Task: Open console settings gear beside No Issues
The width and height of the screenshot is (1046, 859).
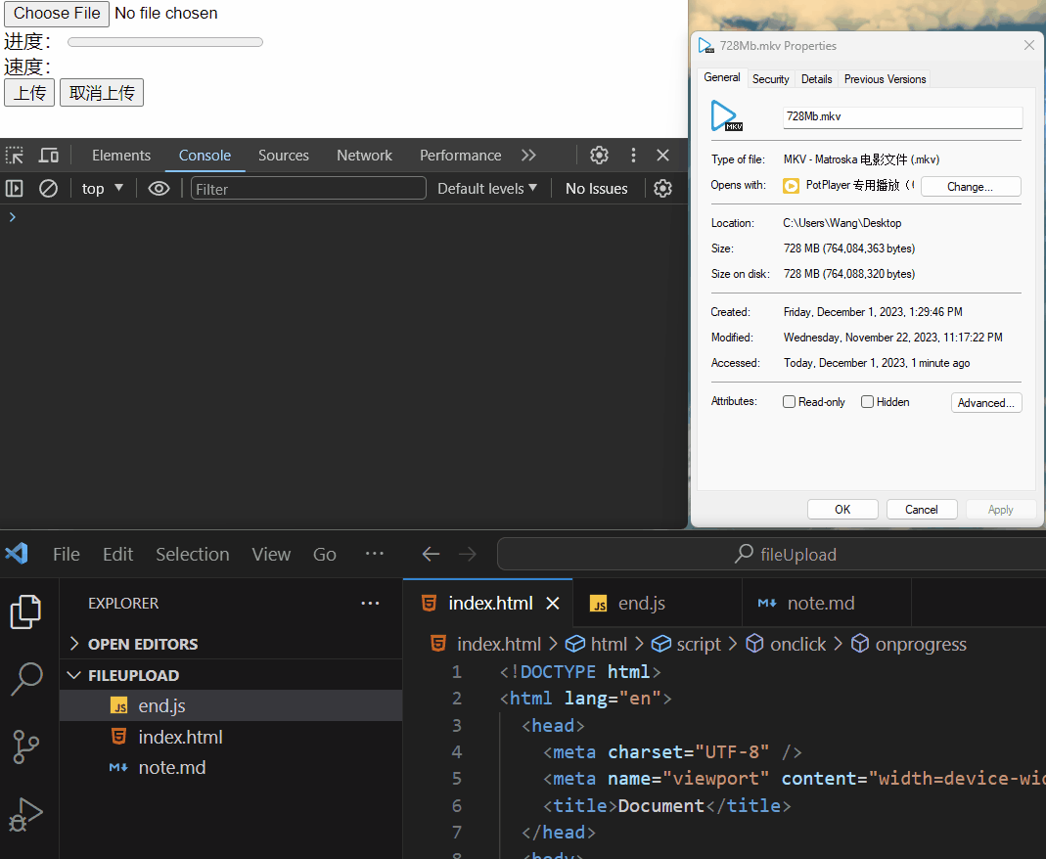Action: click(x=662, y=189)
